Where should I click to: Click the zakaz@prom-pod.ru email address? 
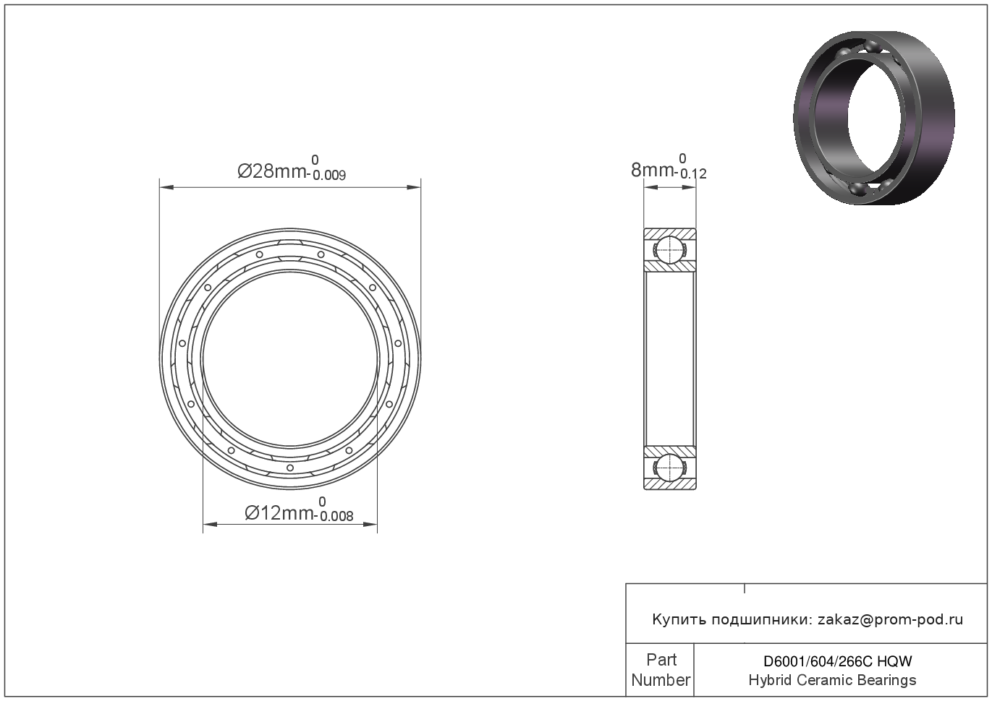(890, 619)
